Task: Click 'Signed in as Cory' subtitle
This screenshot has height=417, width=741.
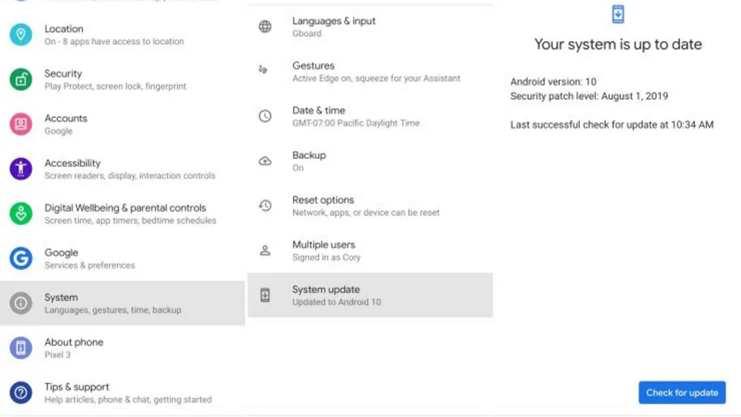Action: 326,257
